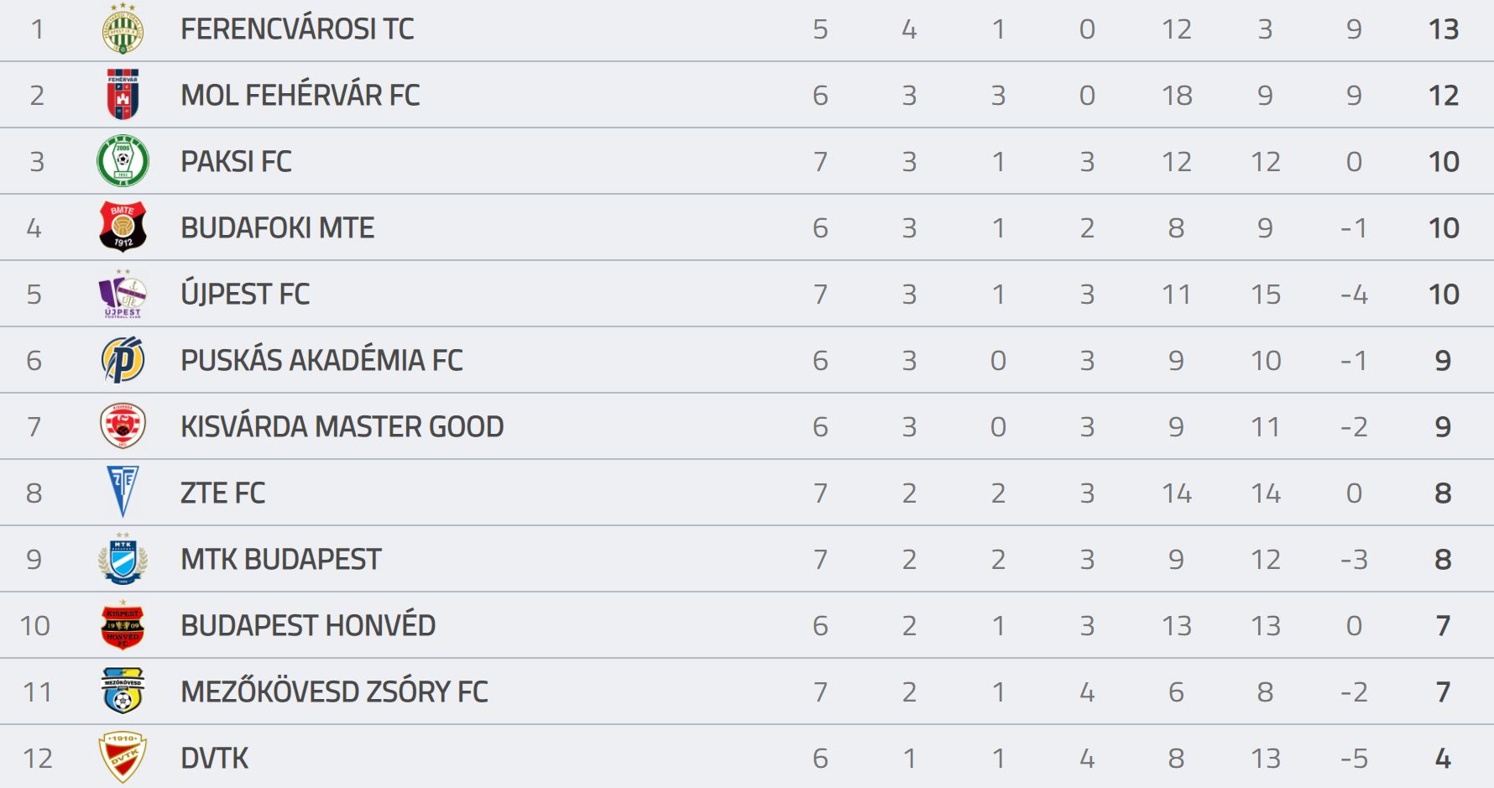Open the Budapest Honvéd badge
Viewport: 1494px width, 788px height.
coord(123,625)
